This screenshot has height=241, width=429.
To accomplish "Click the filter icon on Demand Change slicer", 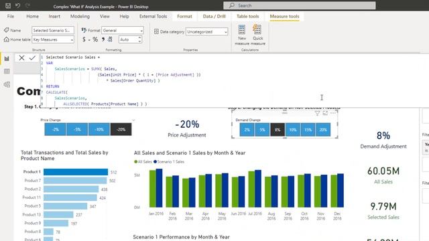I will pyautogui.click(x=317, y=113).
